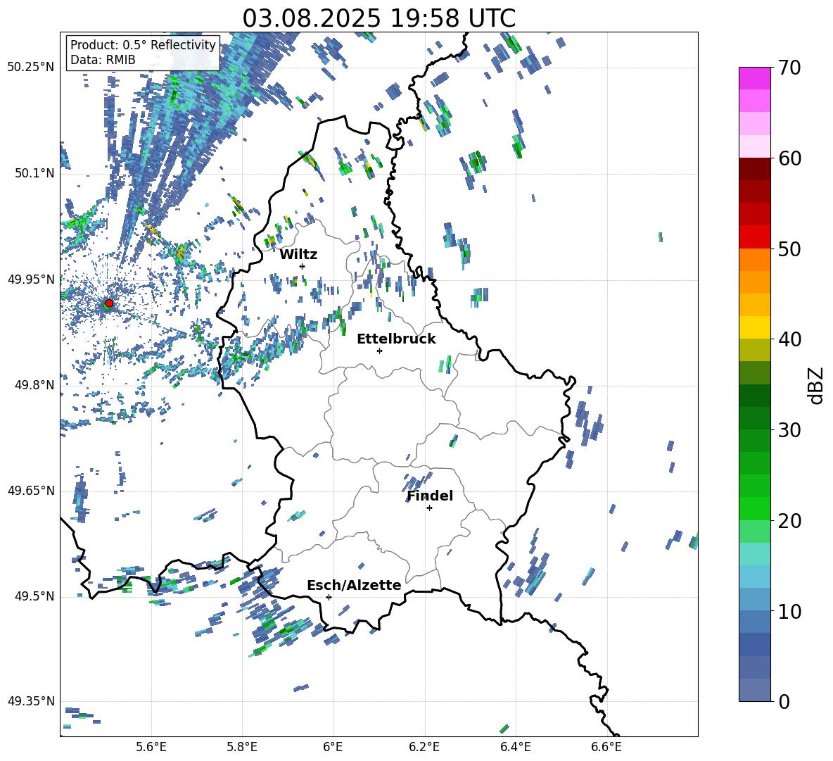Click the colorbar tick label 60
Screen dimensions: 833x761
click(789, 158)
